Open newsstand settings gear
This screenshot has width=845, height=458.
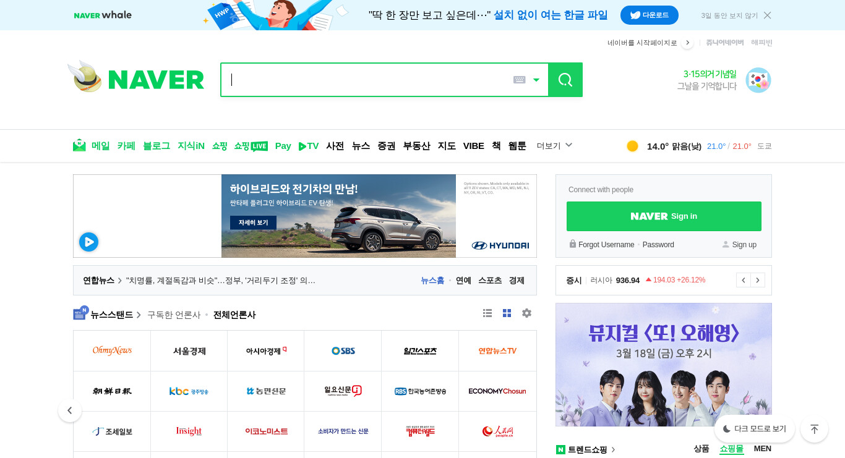526,313
